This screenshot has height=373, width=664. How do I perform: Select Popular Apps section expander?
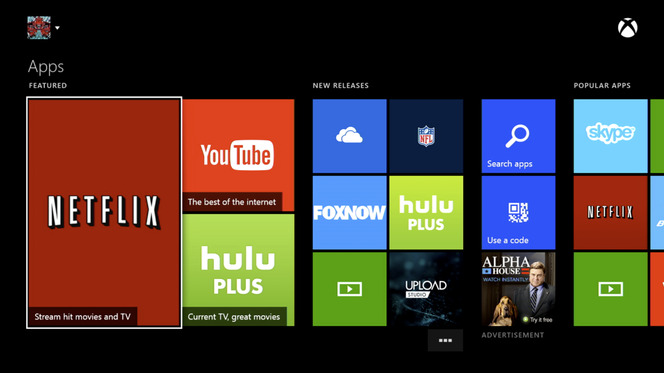pos(602,85)
